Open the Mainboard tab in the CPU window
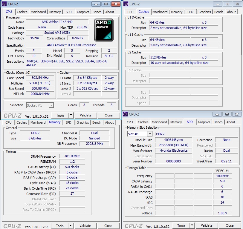The height and width of the screenshot is (229, 243). (38, 12)
